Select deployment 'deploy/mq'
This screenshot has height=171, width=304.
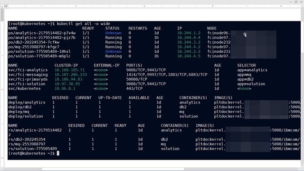(x=19, y=112)
